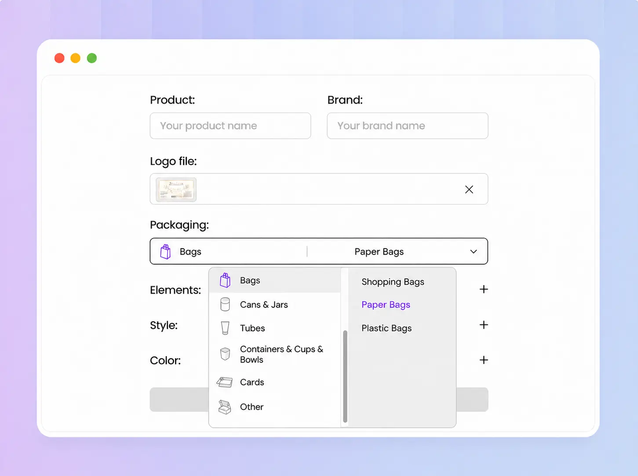The width and height of the screenshot is (638, 476).
Task: Click the bag icon in Packaging field
Action: tap(165, 252)
